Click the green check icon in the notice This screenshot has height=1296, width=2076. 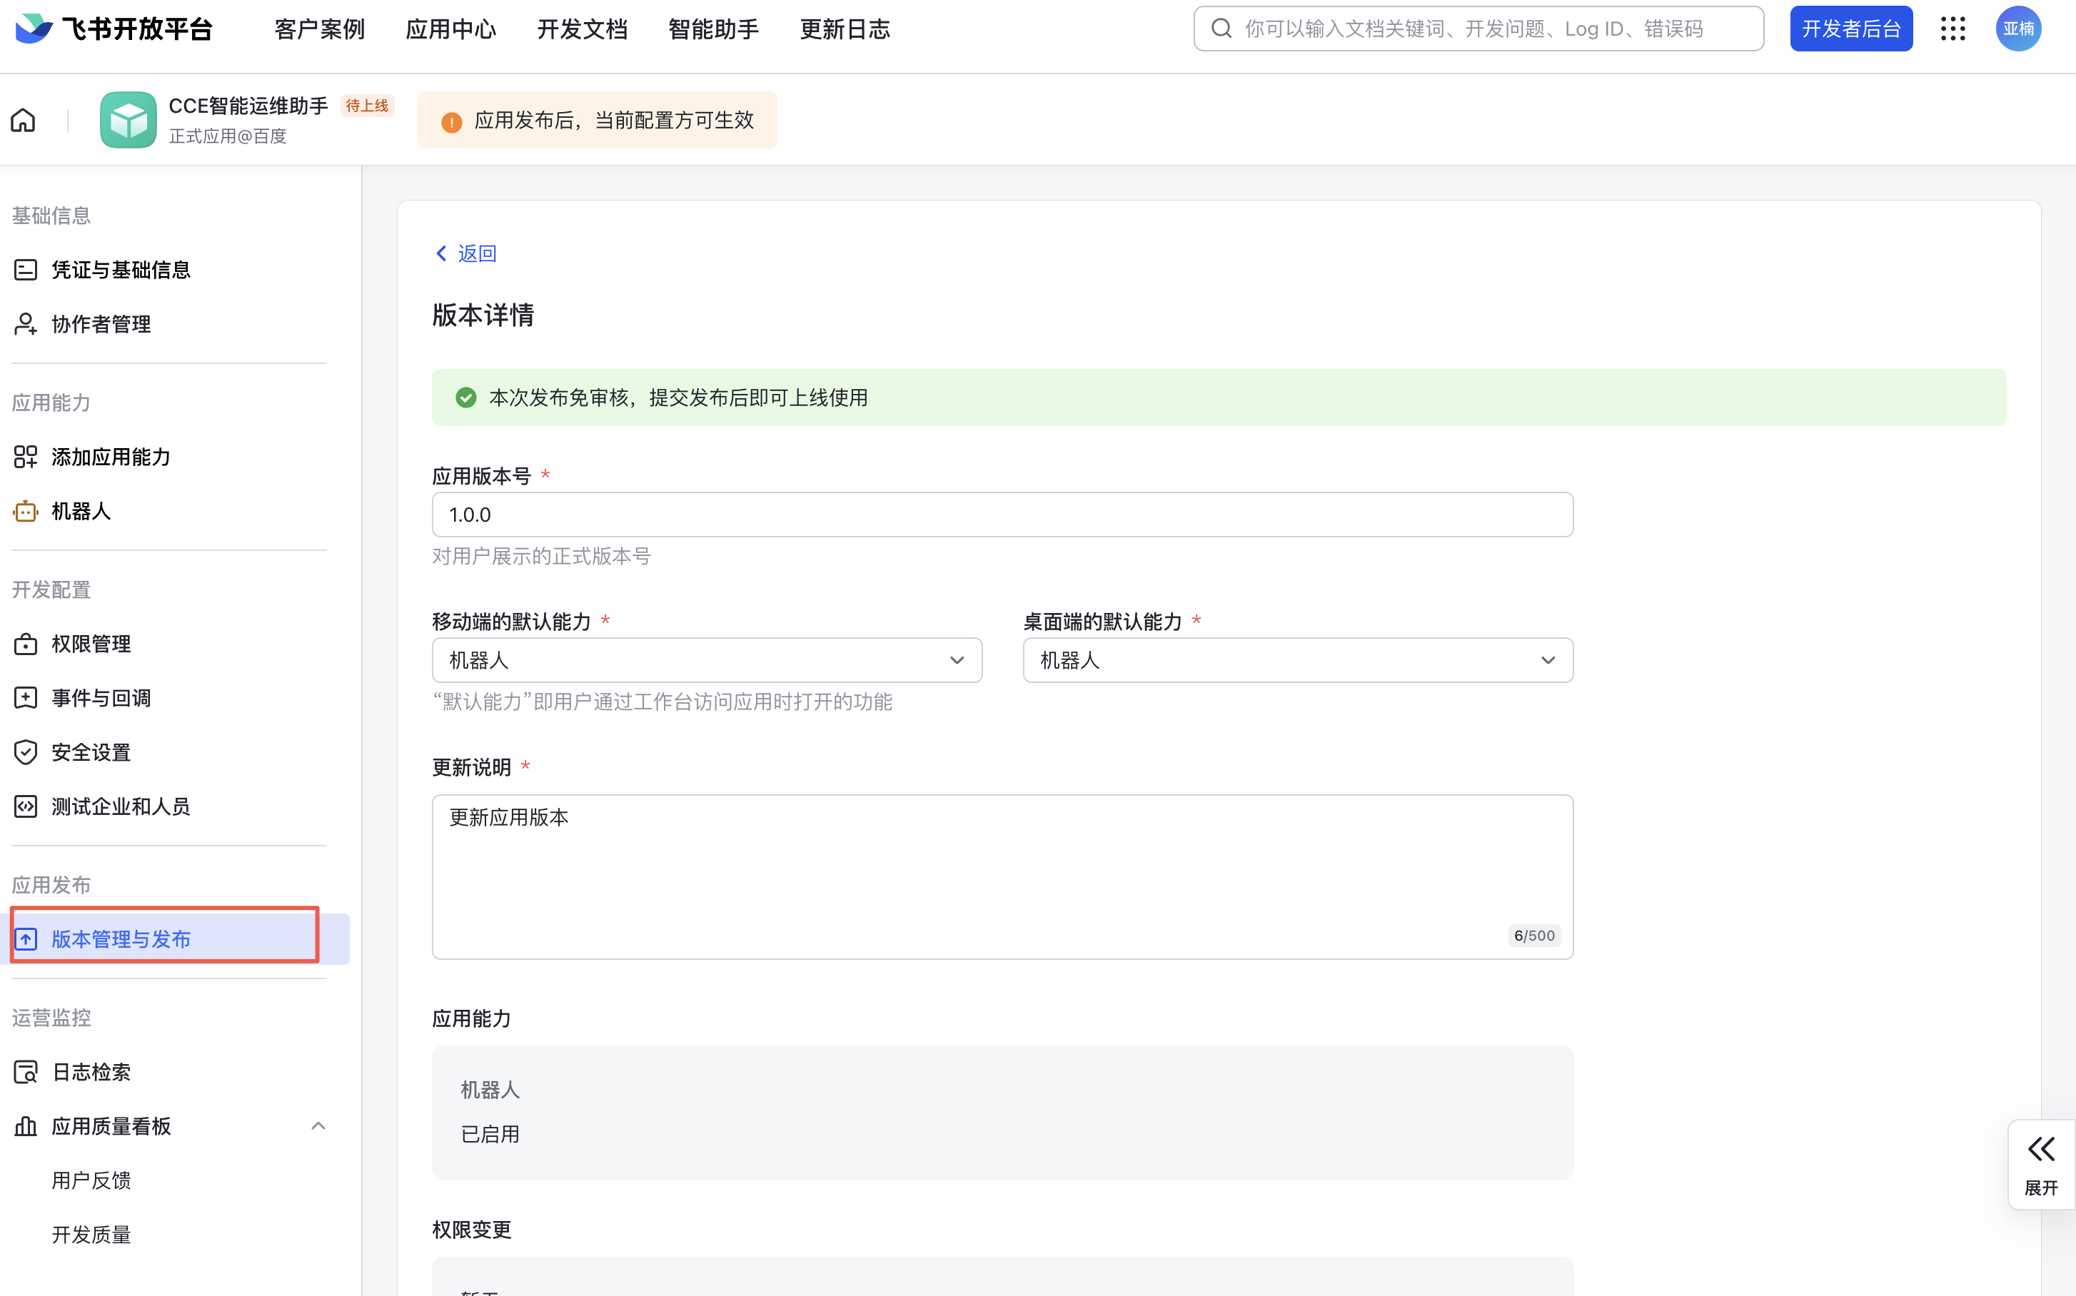click(x=465, y=398)
